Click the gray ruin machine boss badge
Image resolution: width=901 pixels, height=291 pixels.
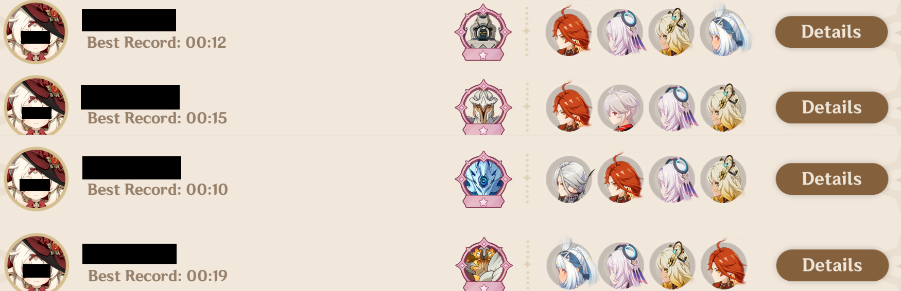point(483,33)
